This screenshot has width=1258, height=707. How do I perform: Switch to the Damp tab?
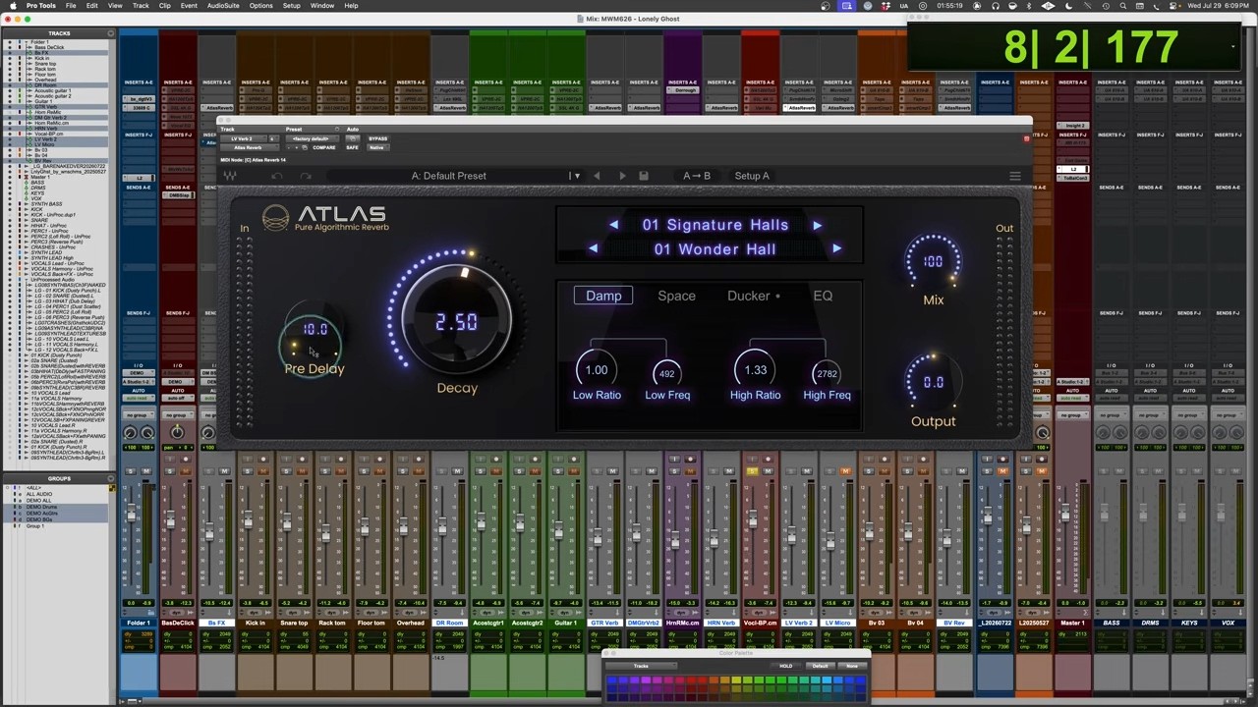tap(603, 296)
